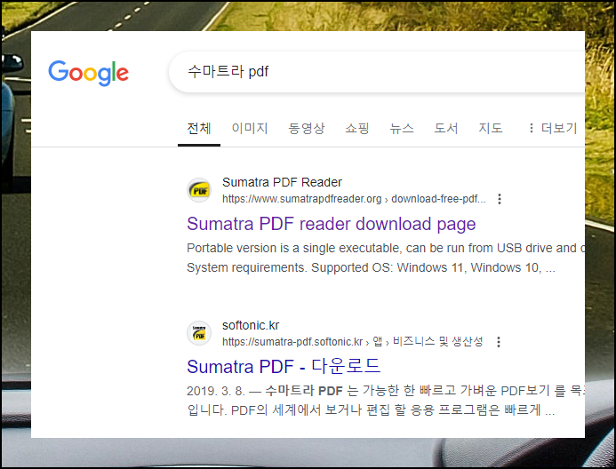The width and height of the screenshot is (616, 469).
Task: Click the sumatra-pdf.softonic.kr URL breadcrumb
Action: 352,342
